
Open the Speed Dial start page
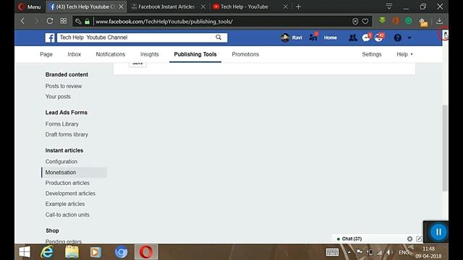(x=64, y=21)
